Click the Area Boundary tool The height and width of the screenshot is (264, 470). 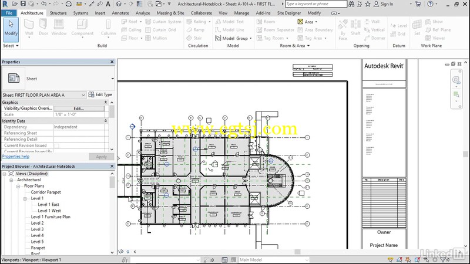coord(315,30)
